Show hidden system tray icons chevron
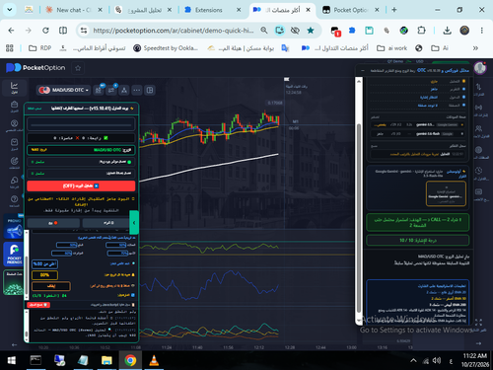Screen dimensions: 493x370 coord(413,361)
